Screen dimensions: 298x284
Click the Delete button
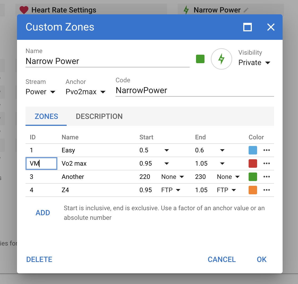pos(39,259)
